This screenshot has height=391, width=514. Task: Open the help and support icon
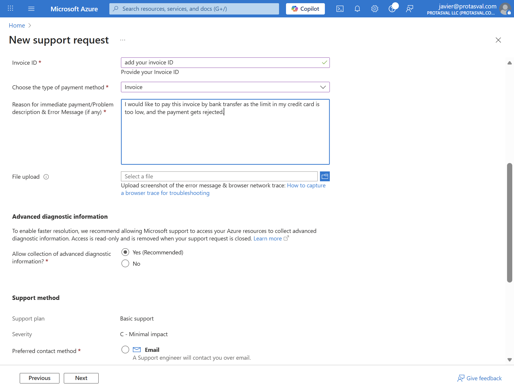[x=392, y=9]
